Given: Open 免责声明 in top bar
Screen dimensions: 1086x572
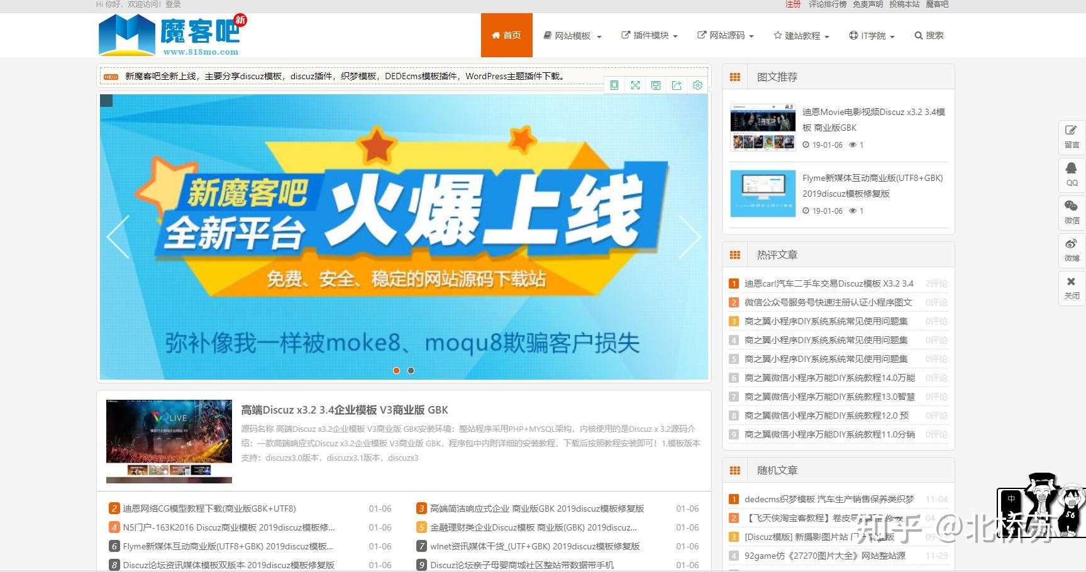Looking at the screenshot, I should [868, 4].
